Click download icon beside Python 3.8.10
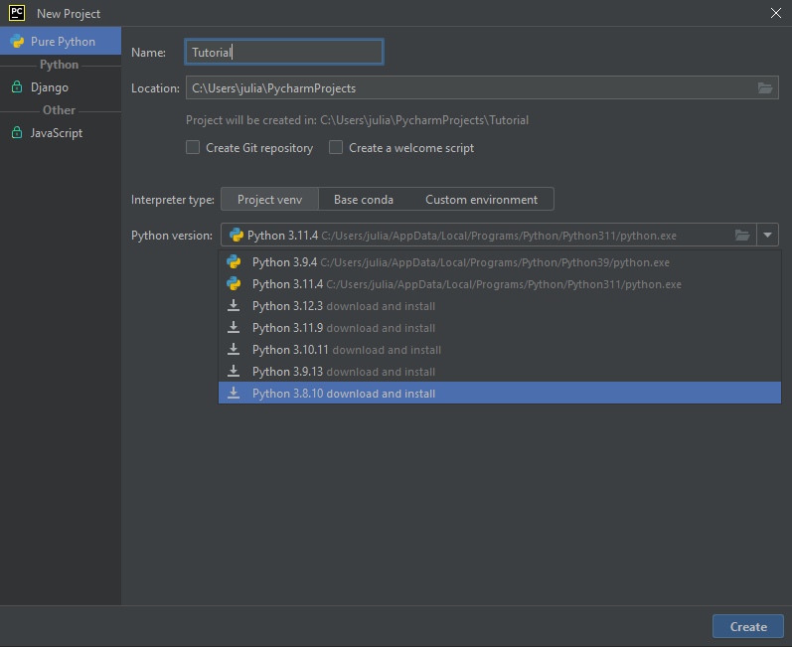The width and height of the screenshot is (792, 647). pos(234,393)
